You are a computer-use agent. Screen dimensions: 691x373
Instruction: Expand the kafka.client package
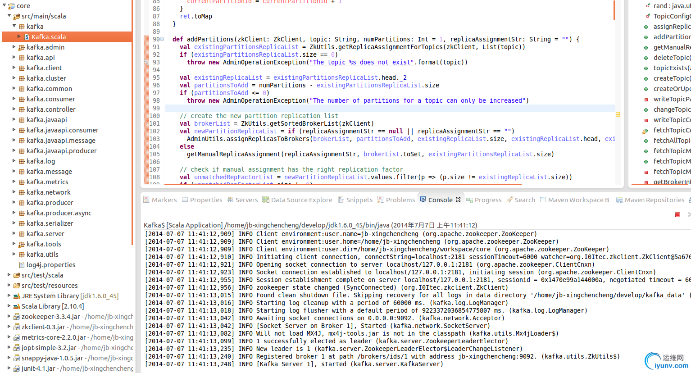click(x=14, y=68)
